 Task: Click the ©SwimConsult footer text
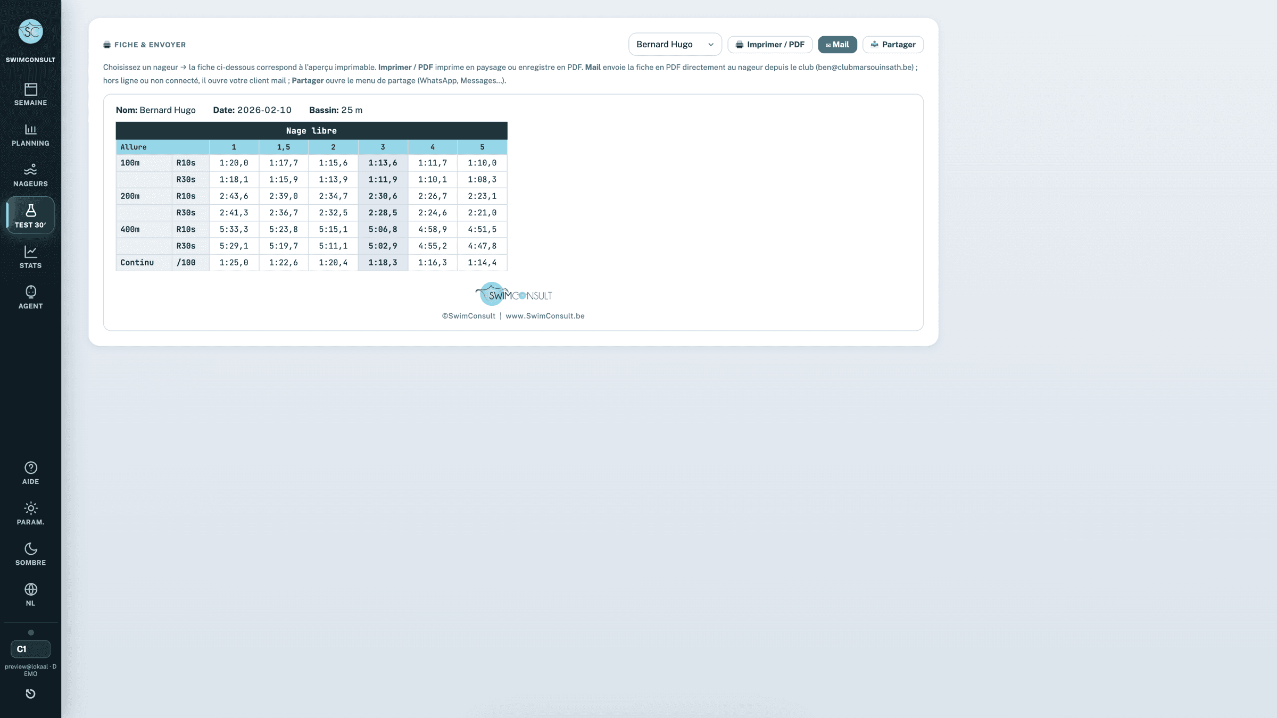pyautogui.click(x=469, y=316)
